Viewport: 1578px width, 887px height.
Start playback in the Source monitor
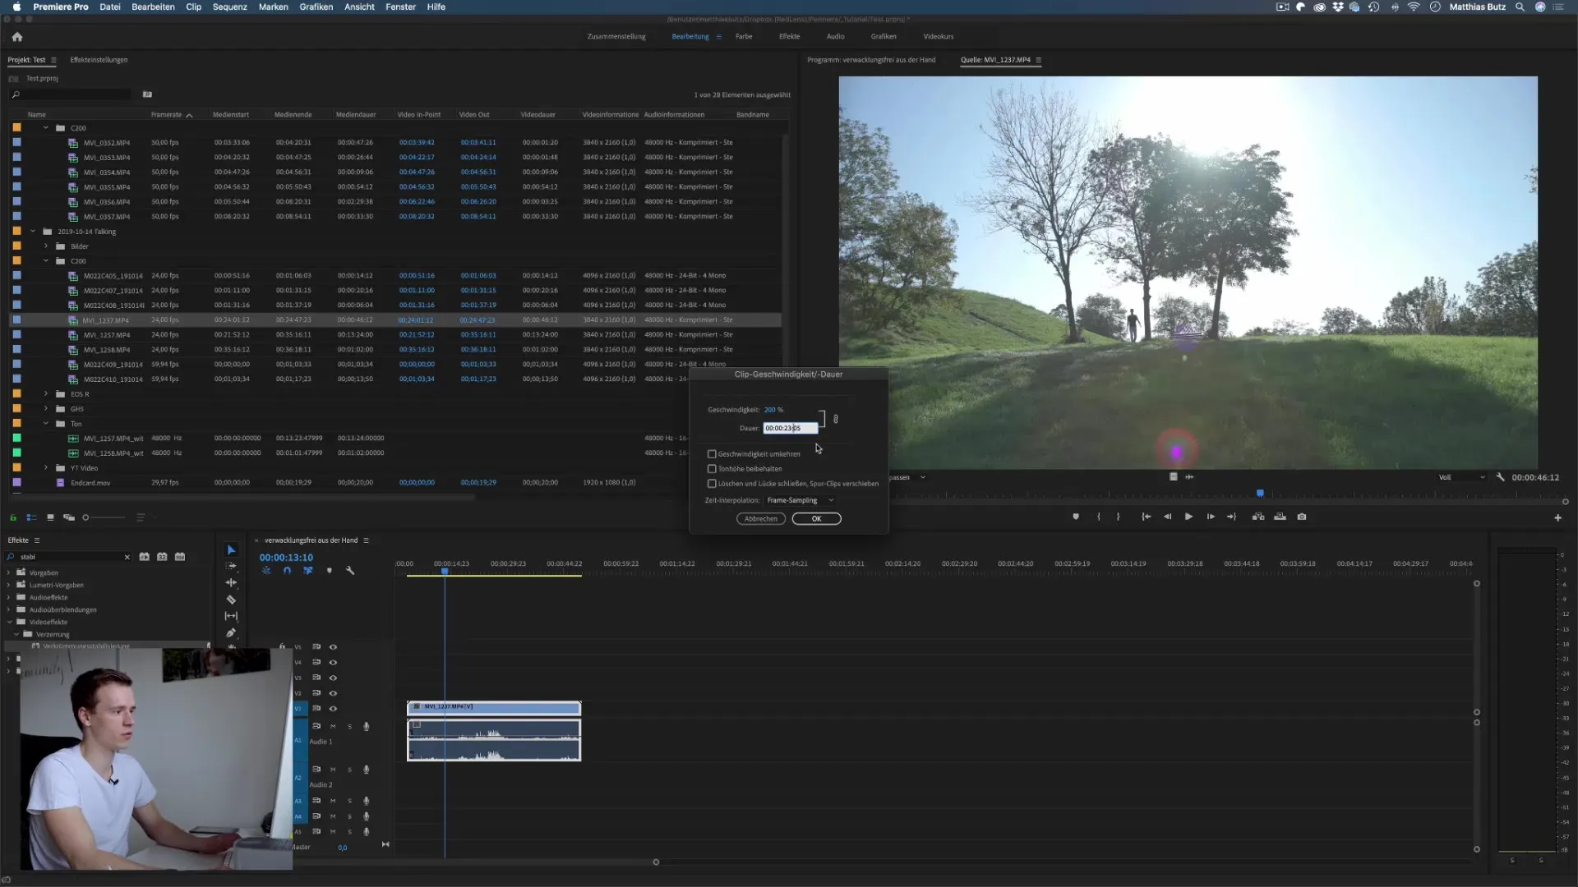coord(1188,517)
